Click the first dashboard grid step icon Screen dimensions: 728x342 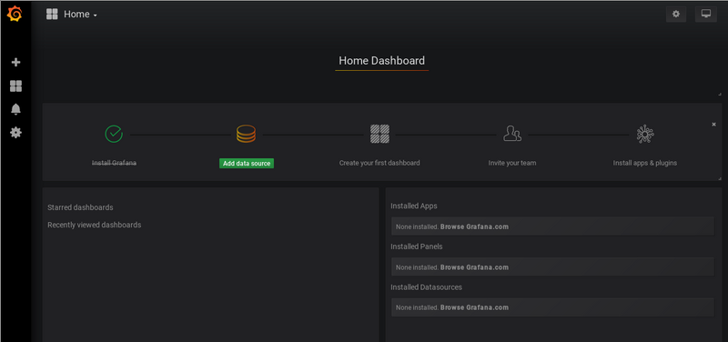point(379,134)
